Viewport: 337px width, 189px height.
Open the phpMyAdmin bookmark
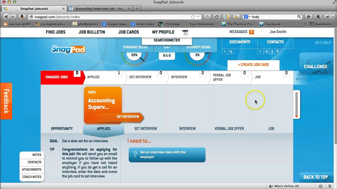85,24
